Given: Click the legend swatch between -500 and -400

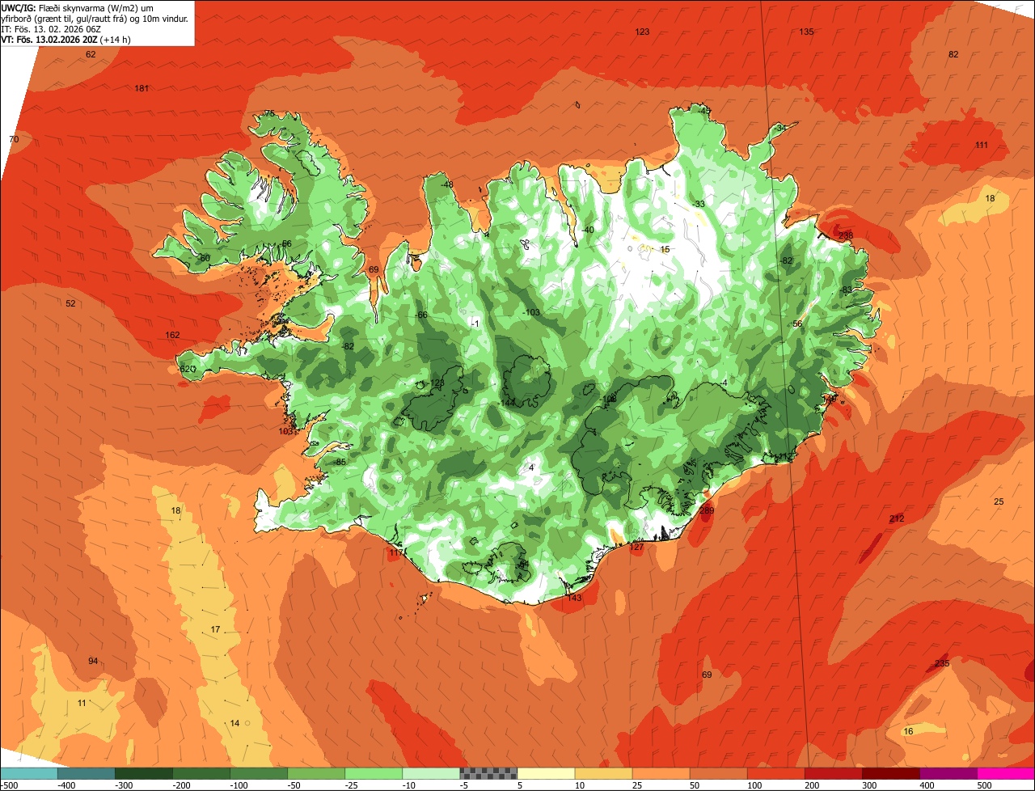Looking at the screenshot, I should [x=29, y=773].
